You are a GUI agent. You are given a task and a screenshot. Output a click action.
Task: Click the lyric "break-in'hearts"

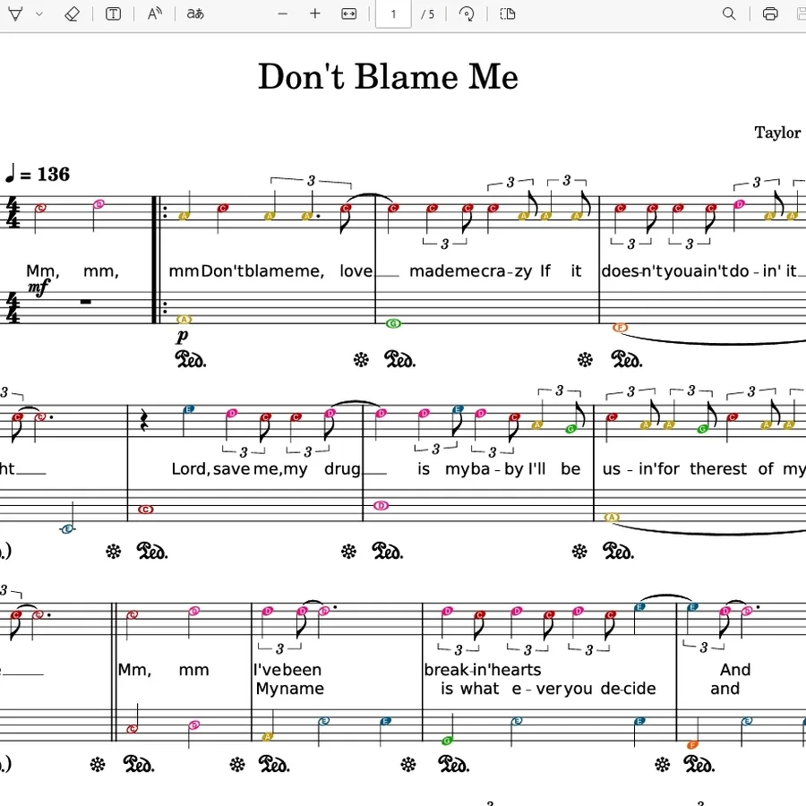pyautogui.click(x=483, y=670)
